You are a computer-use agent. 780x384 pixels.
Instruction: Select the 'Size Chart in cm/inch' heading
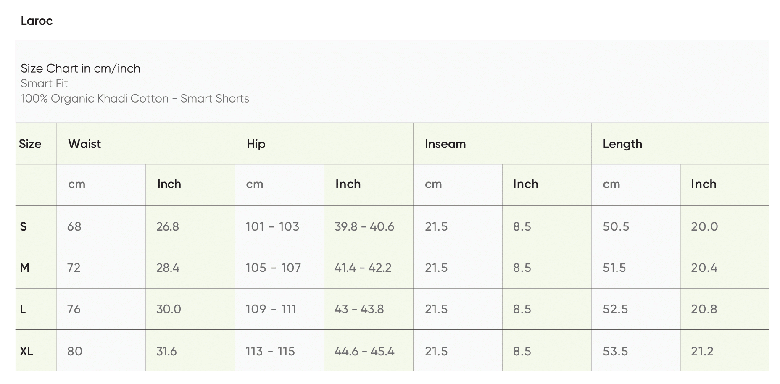click(80, 68)
